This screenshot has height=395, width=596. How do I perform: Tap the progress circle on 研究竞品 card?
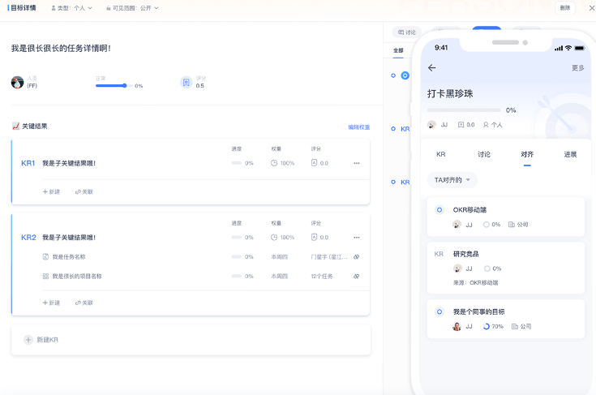click(487, 268)
